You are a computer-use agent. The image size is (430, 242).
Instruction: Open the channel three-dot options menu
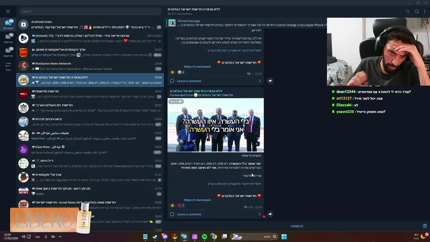point(425,11)
